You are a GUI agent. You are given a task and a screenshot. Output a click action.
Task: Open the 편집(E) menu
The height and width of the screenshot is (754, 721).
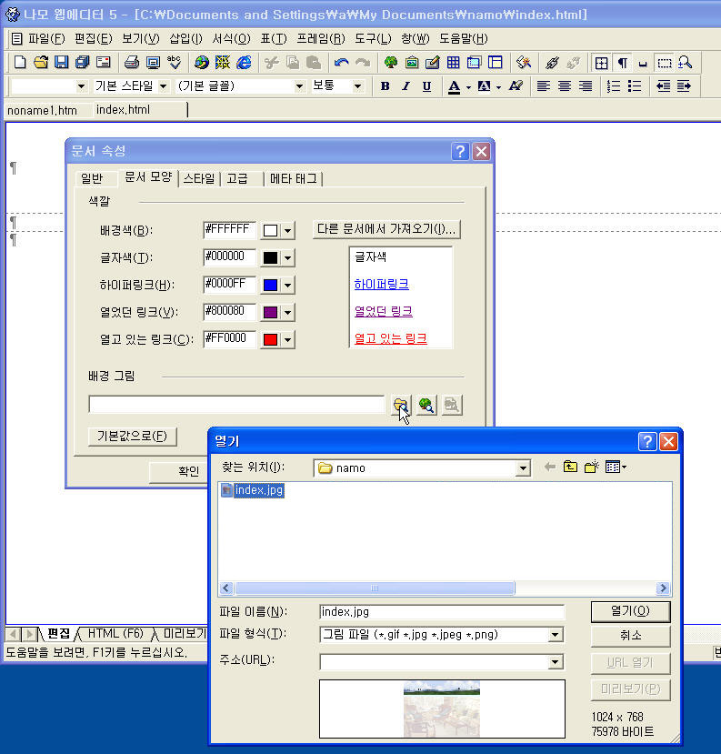point(94,38)
